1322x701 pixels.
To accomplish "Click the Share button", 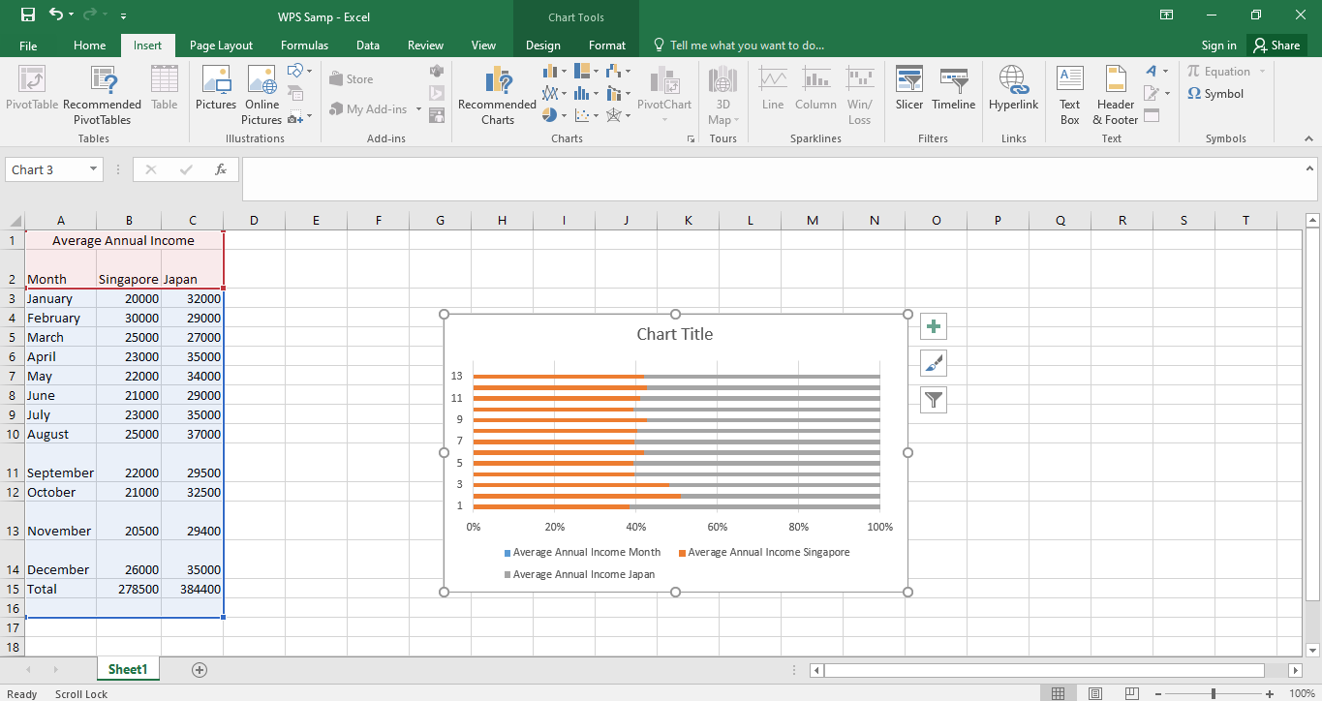I will tap(1276, 45).
